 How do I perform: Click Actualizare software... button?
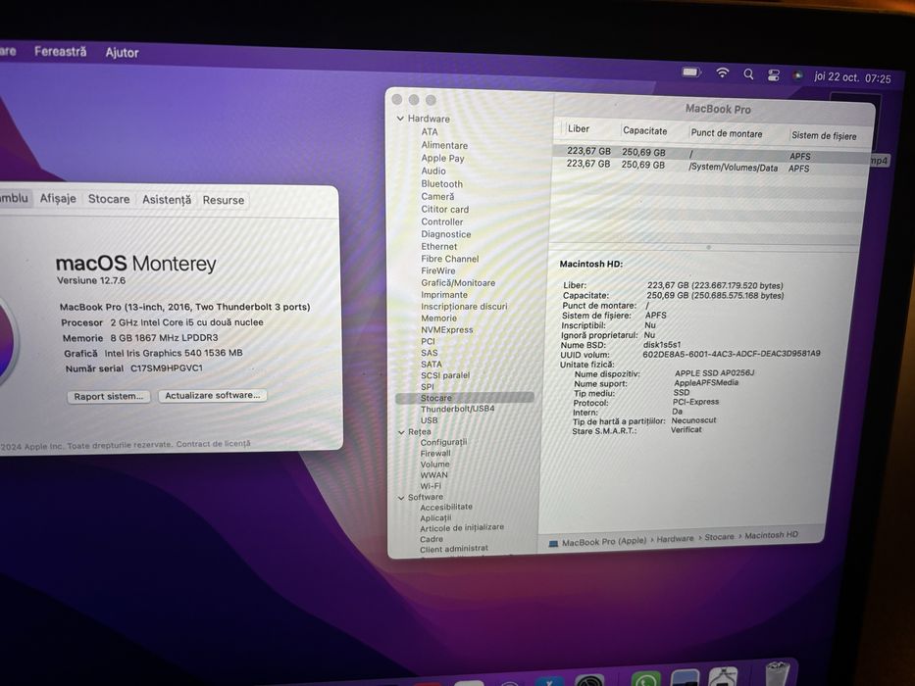(x=213, y=395)
